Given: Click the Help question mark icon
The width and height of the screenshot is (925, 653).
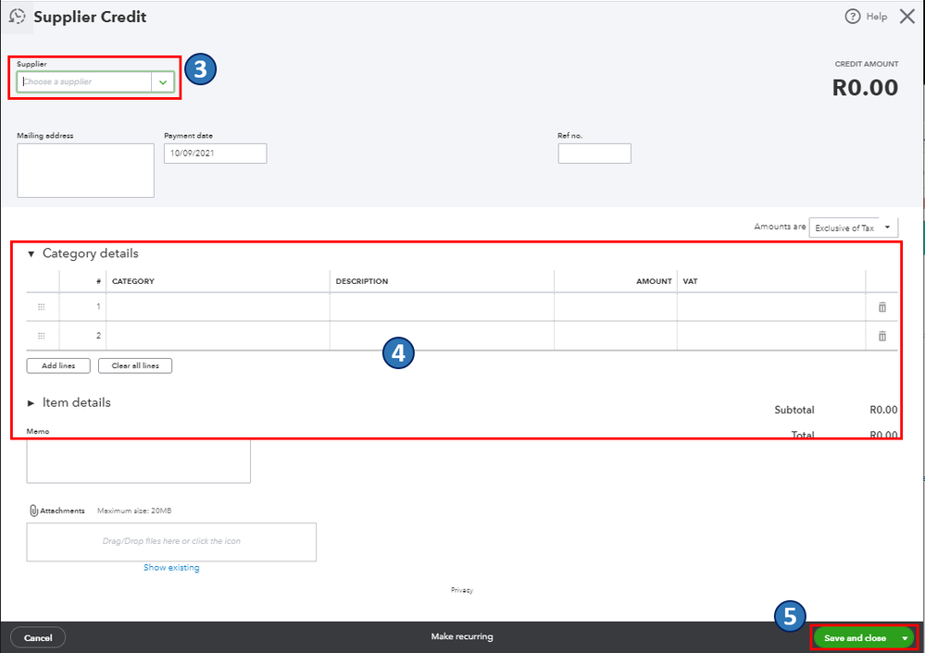Looking at the screenshot, I should 853,17.
